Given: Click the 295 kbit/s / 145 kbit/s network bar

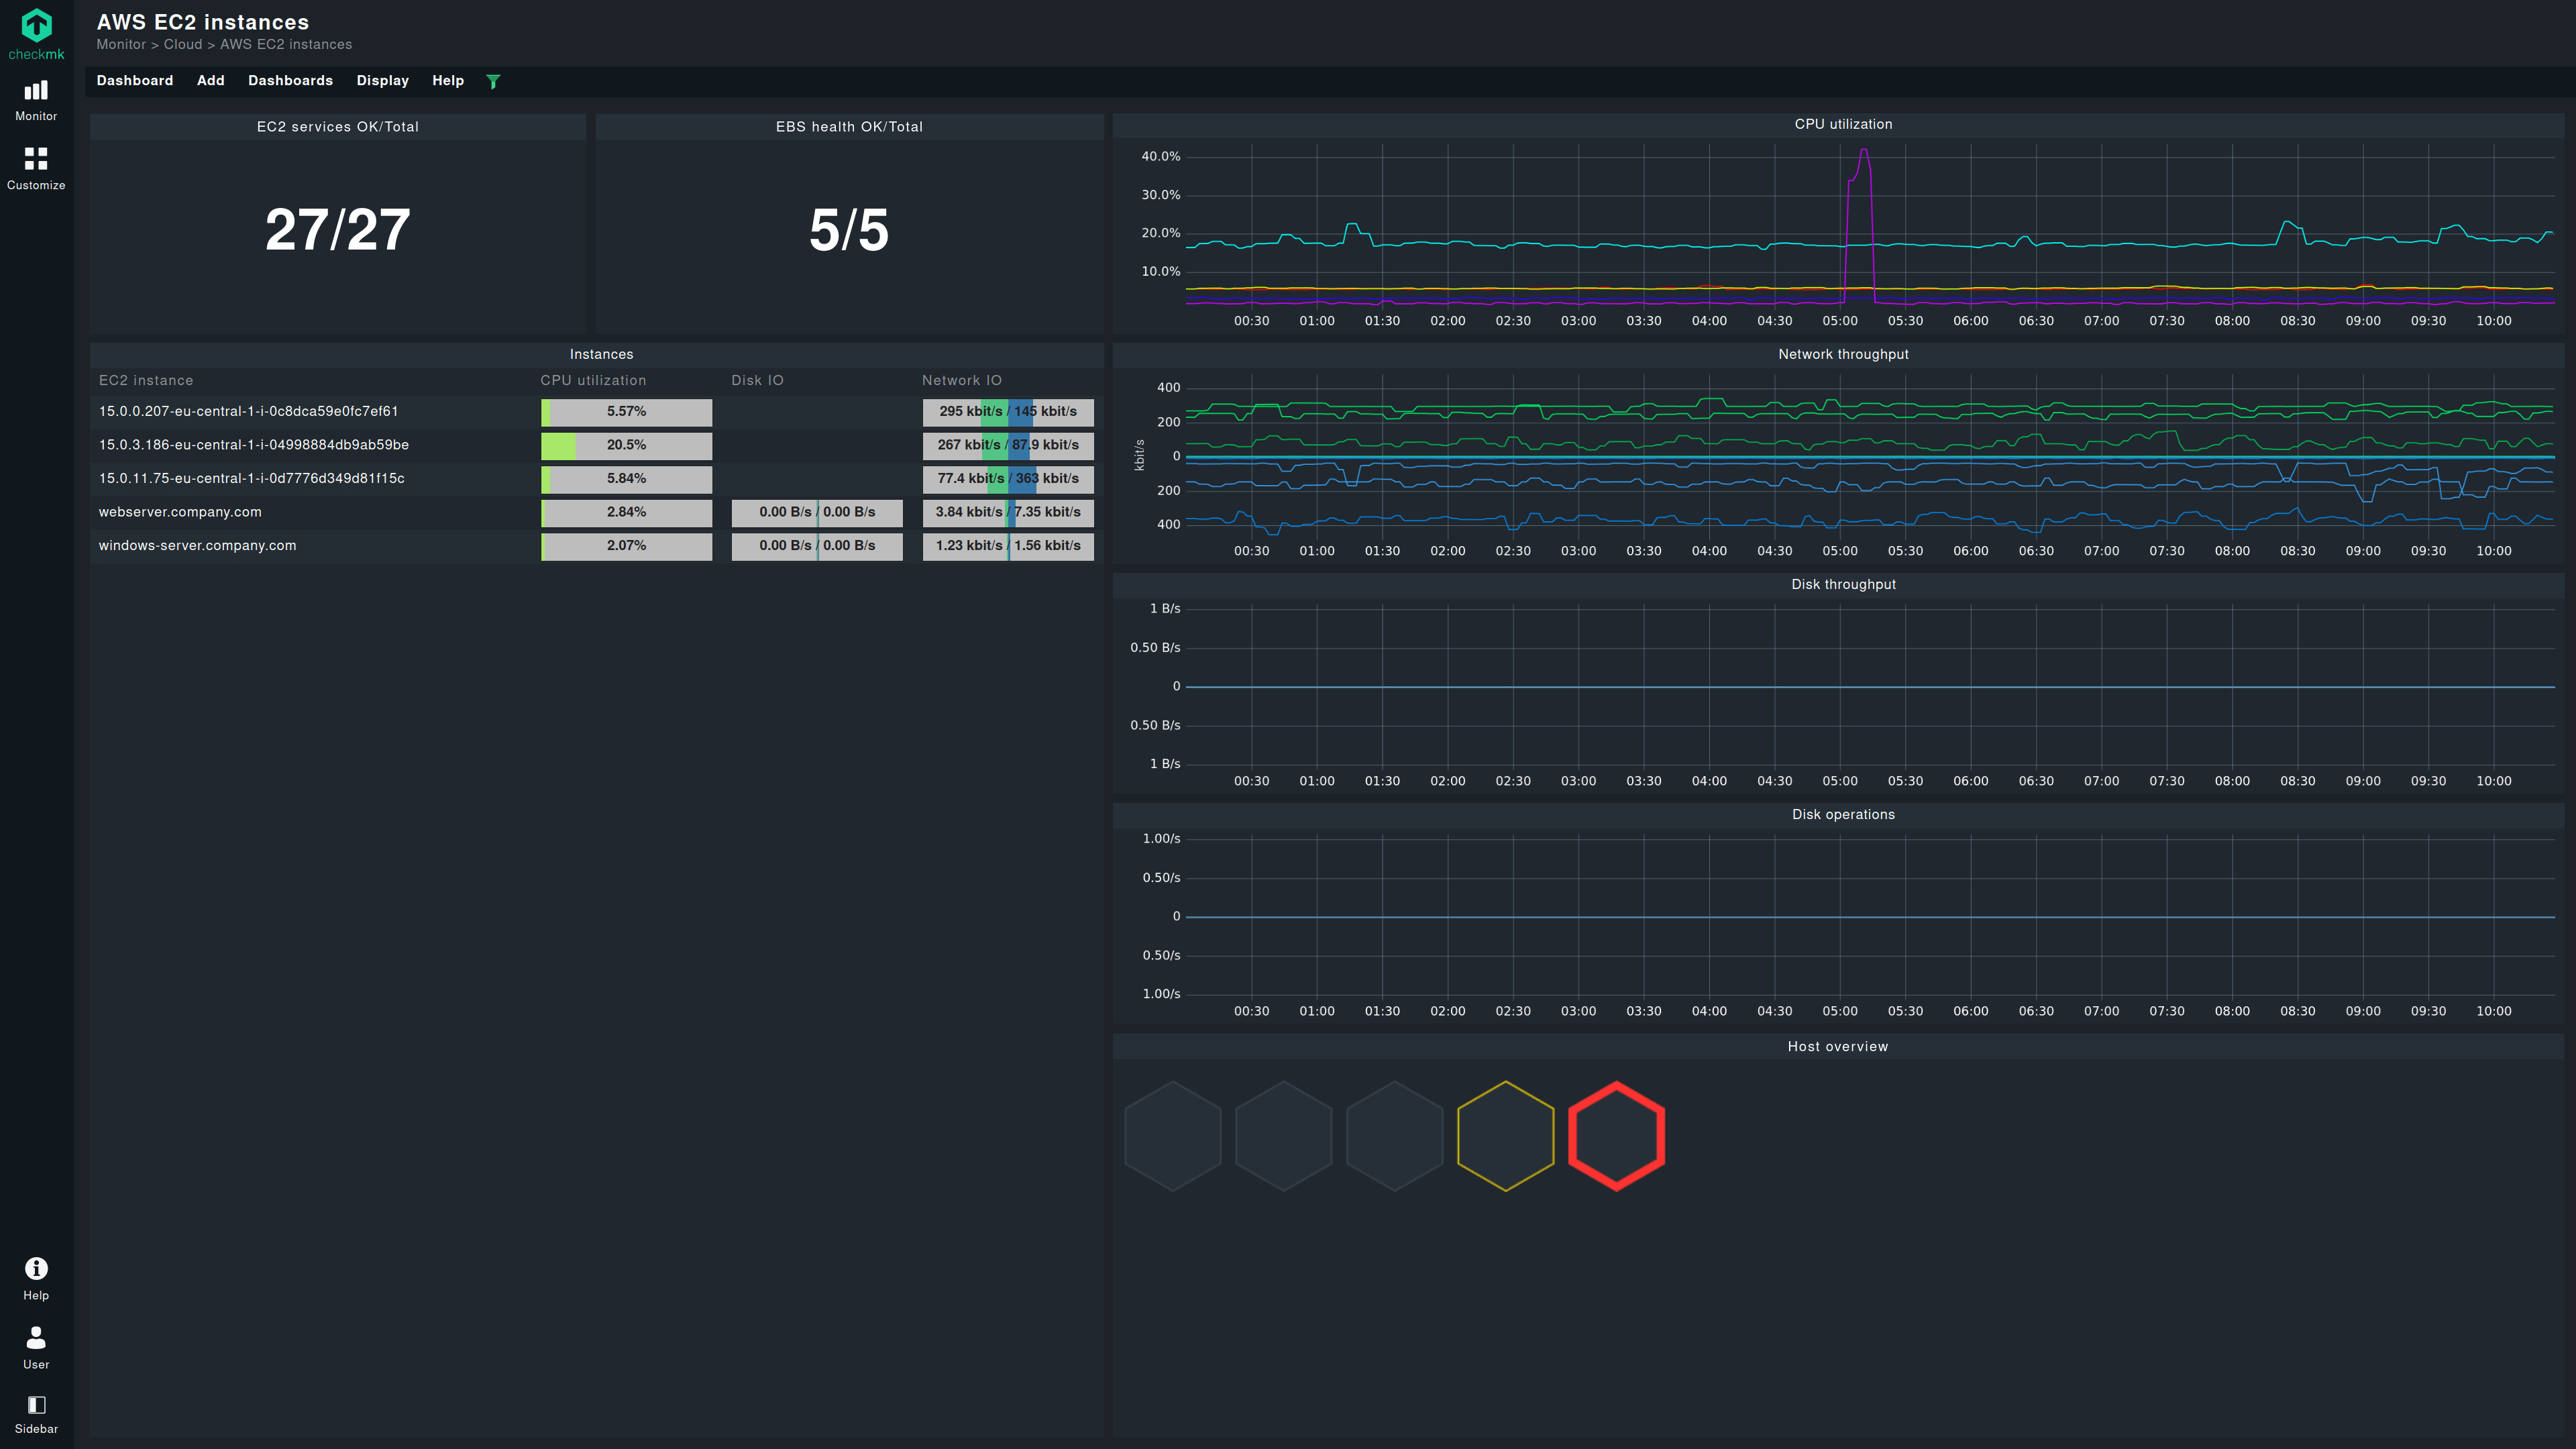Looking at the screenshot, I should point(1008,412).
